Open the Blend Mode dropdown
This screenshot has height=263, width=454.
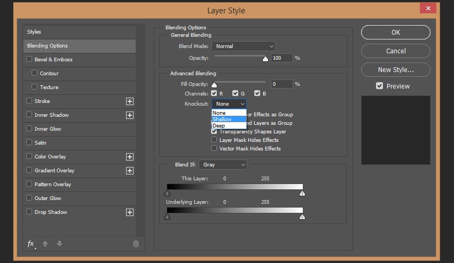(x=244, y=46)
